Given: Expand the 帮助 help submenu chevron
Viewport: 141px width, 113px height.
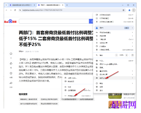Looking at the screenshot, I should point(132,83).
